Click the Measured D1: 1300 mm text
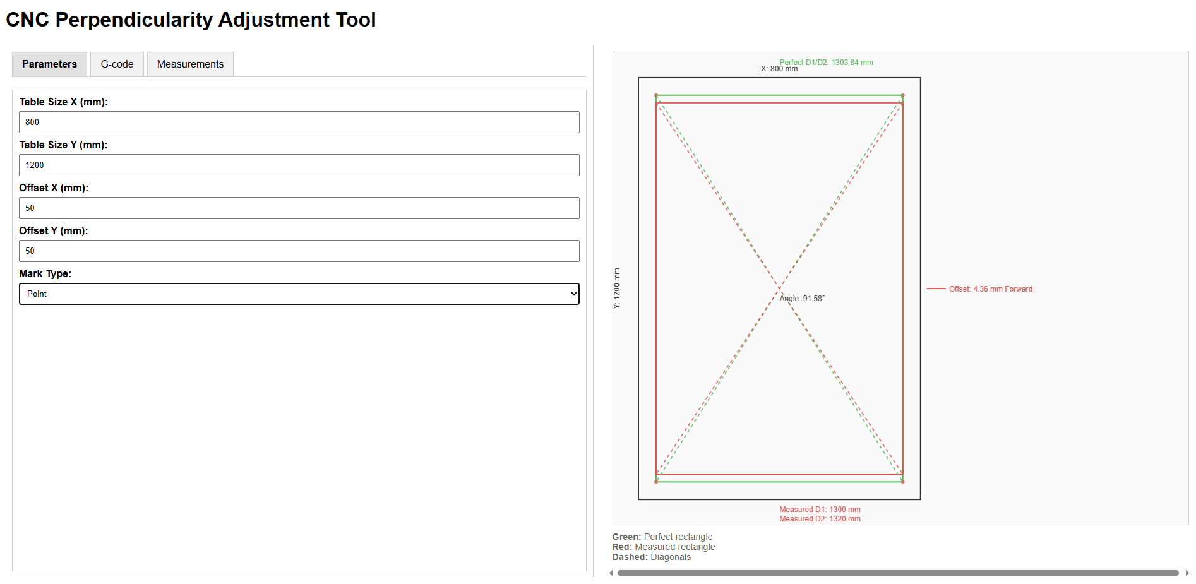Image resolution: width=1196 pixels, height=584 pixels. pyautogui.click(x=820, y=510)
